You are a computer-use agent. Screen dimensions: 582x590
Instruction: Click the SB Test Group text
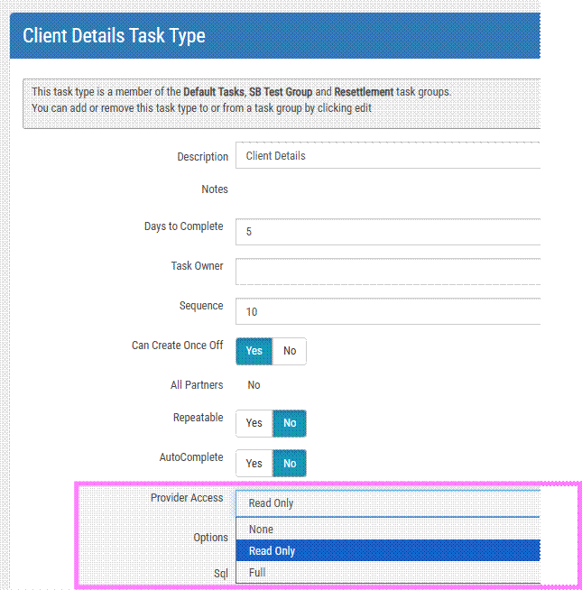click(x=281, y=92)
